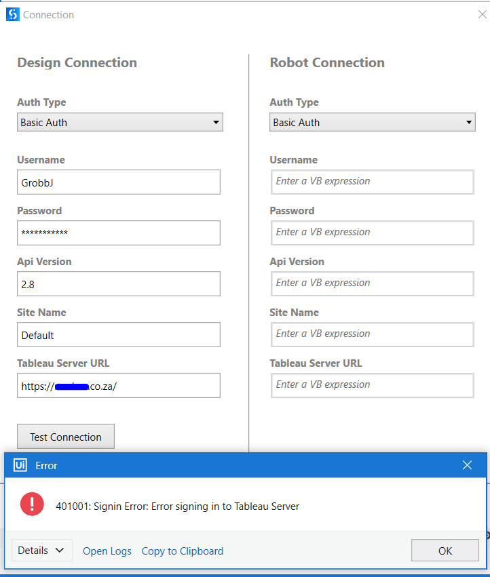490x577 pixels.
Task: Click the X on the error popup
Action: [467, 465]
